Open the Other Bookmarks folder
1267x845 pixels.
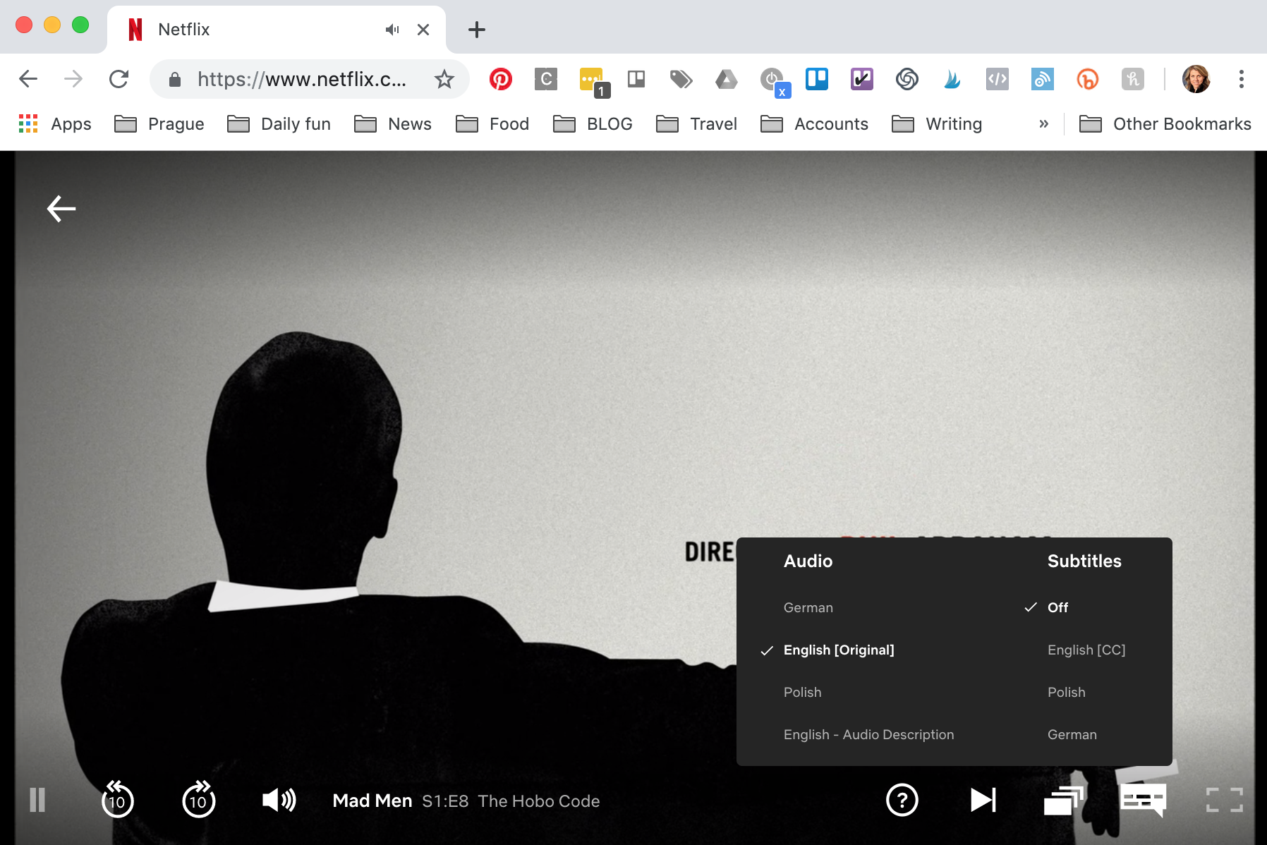pyautogui.click(x=1165, y=124)
